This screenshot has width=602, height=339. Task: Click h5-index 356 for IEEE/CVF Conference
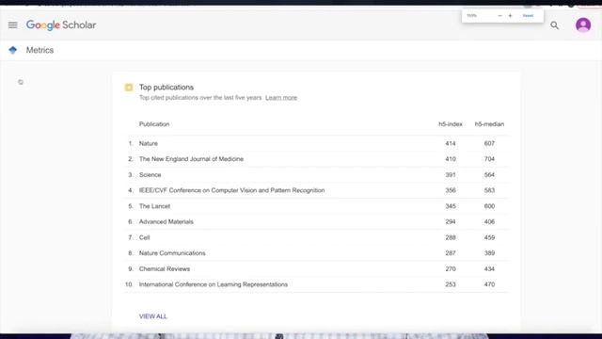(451, 190)
